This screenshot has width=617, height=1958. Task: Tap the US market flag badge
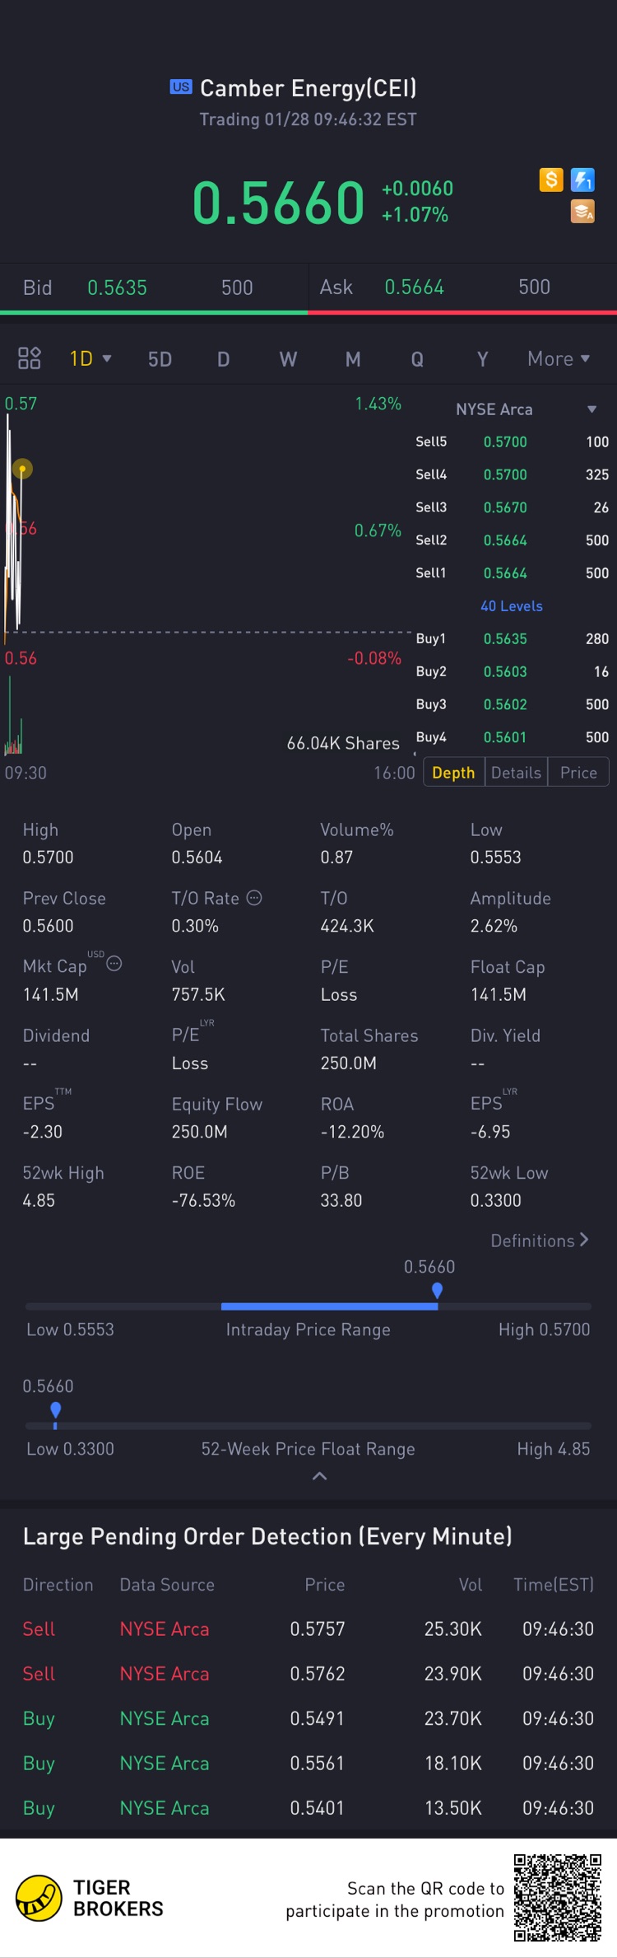pos(181,87)
